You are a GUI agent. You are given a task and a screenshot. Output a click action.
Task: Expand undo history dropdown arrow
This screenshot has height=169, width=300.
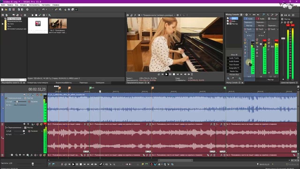46,9
